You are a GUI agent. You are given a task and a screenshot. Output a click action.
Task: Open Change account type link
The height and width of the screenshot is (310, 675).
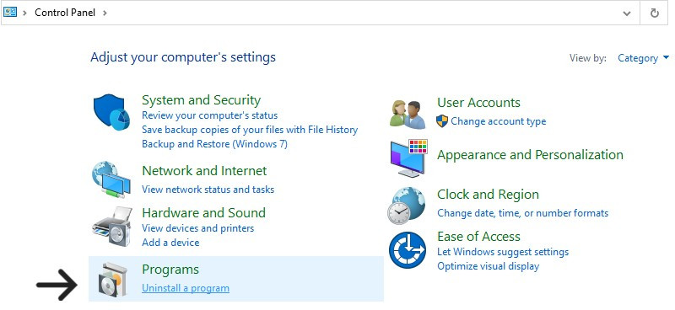[498, 121]
